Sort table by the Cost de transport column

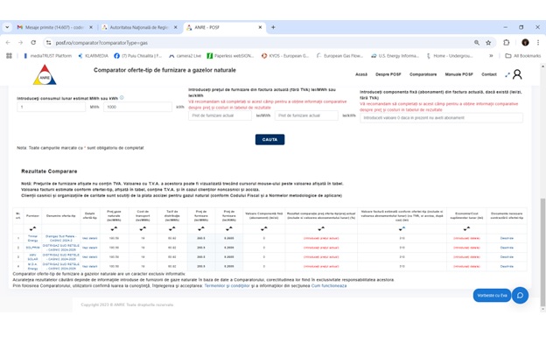143,229
